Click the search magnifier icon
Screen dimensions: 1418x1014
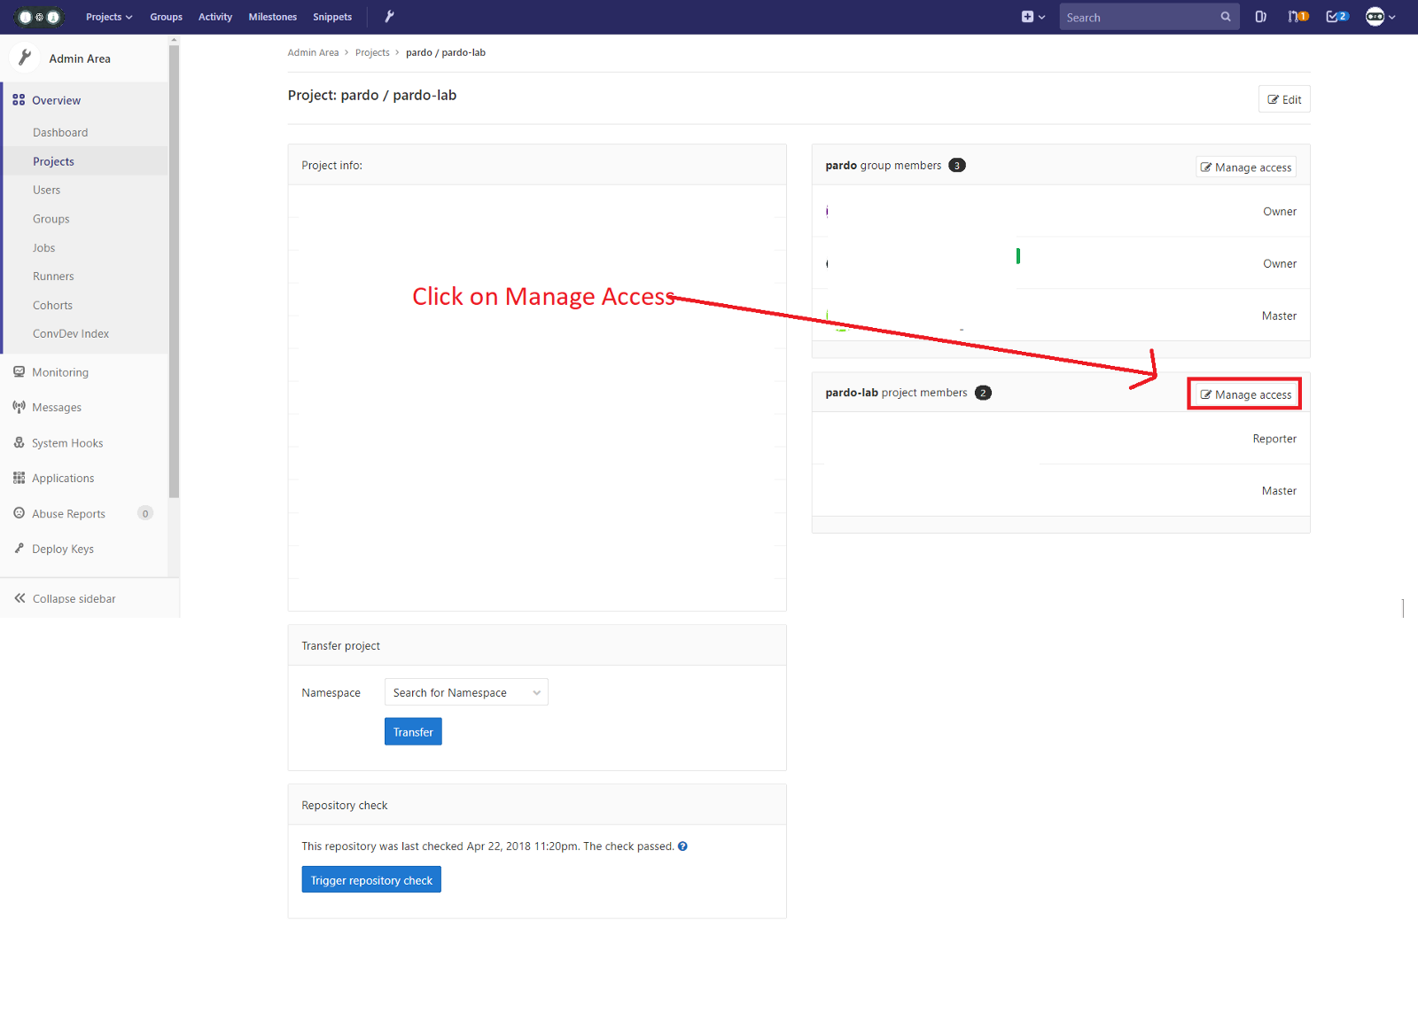coord(1226,17)
